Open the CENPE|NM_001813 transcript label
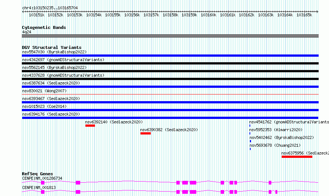The width and height of the screenshot is (329, 196). 39,187
